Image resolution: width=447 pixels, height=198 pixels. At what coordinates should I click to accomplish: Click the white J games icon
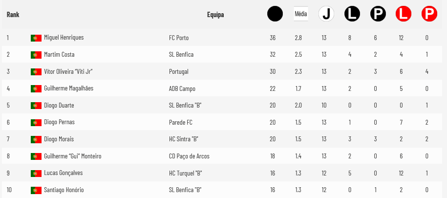pos(326,14)
